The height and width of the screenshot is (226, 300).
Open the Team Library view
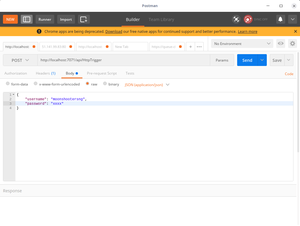point(161,20)
